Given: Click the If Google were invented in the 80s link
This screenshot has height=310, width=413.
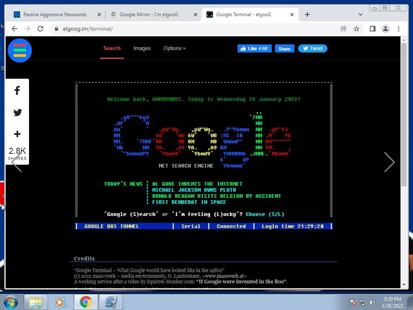Looking at the screenshot, I should (x=241, y=281).
